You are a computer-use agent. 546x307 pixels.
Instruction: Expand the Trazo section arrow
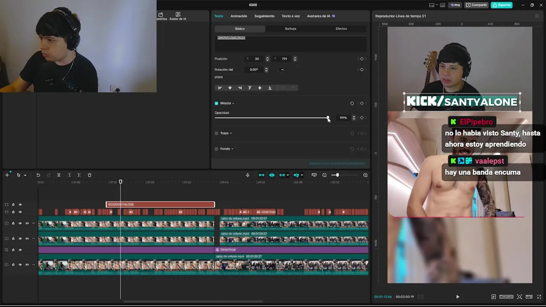(231, 133)
